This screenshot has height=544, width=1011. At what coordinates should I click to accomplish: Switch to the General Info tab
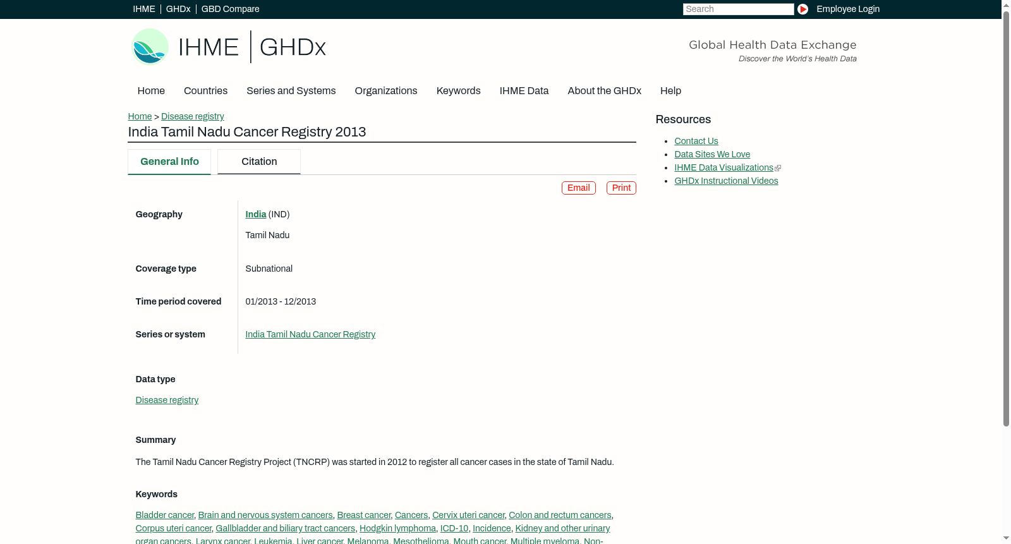coord(169,162)
